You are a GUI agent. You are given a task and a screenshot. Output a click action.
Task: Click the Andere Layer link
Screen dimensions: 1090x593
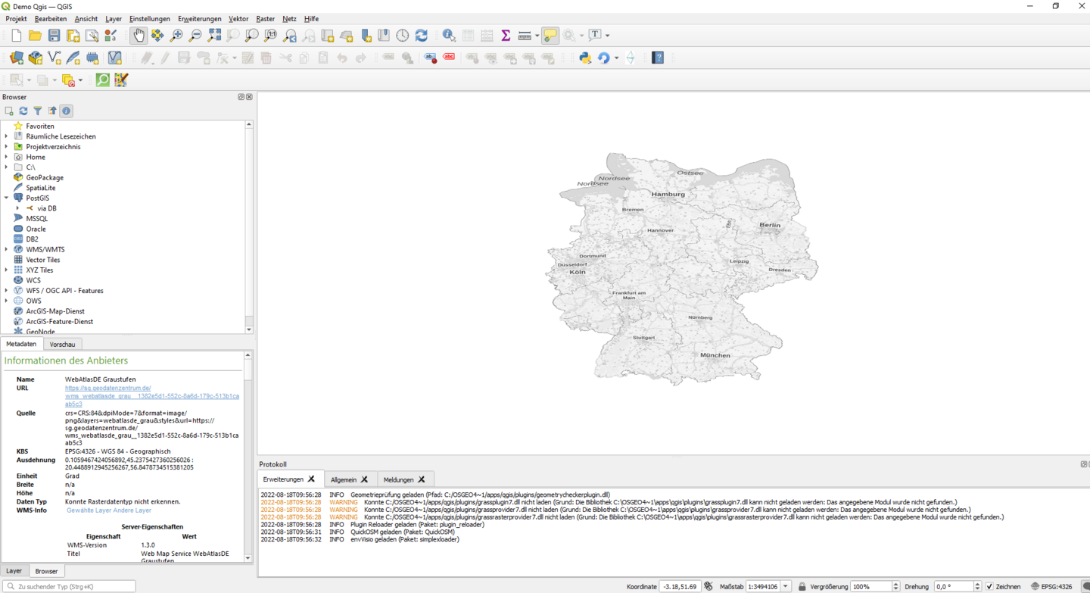click(x=132, y=510)
